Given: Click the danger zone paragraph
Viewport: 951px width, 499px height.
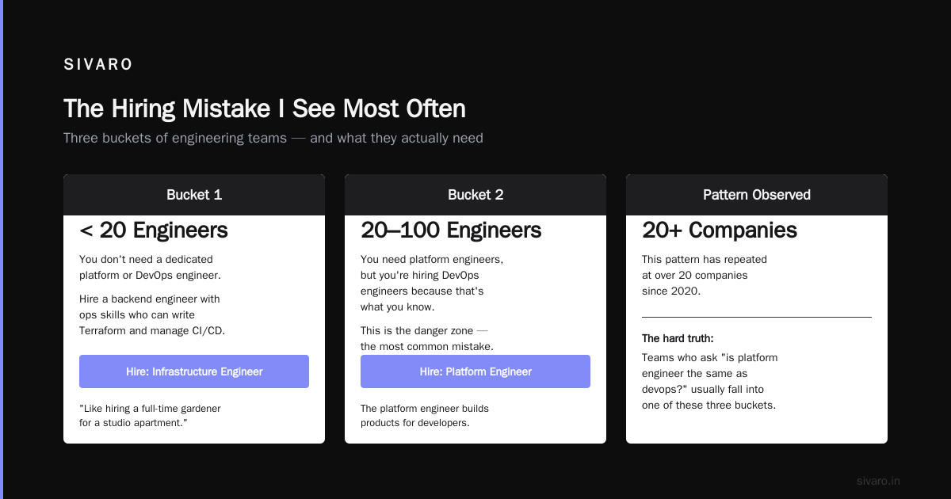Looking at the screenshot, I should tap(427, 338).
